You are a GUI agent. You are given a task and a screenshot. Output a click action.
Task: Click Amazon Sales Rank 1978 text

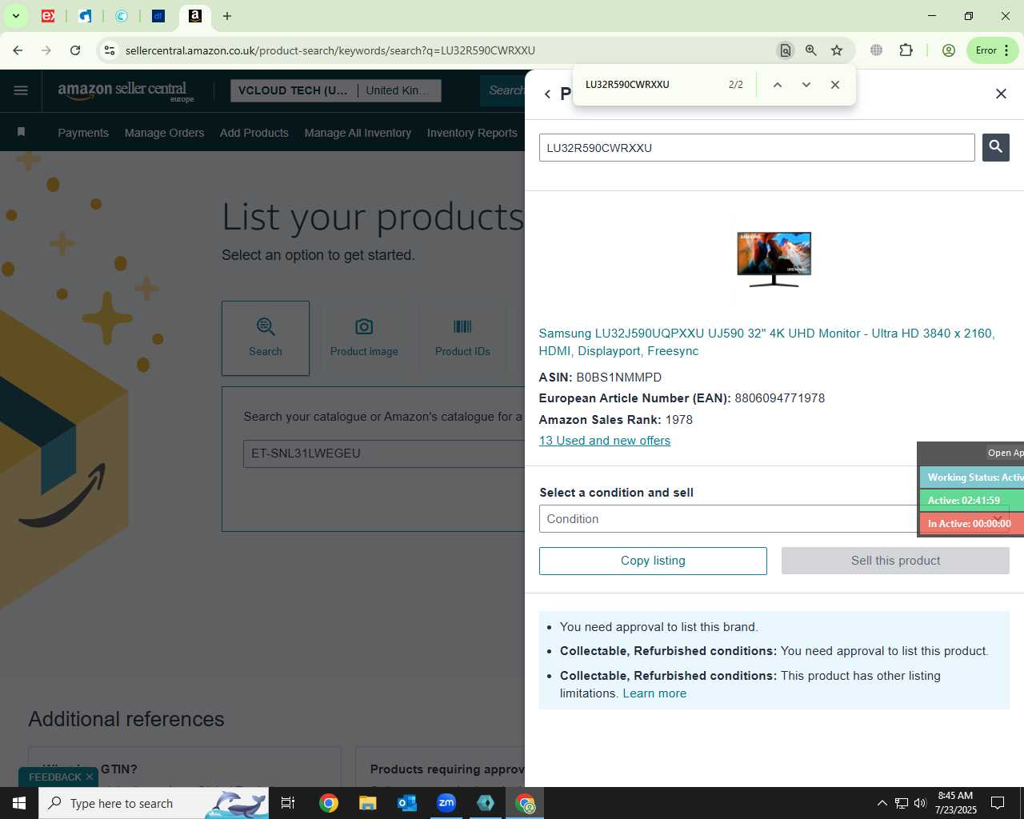click(x=616, y=420)
